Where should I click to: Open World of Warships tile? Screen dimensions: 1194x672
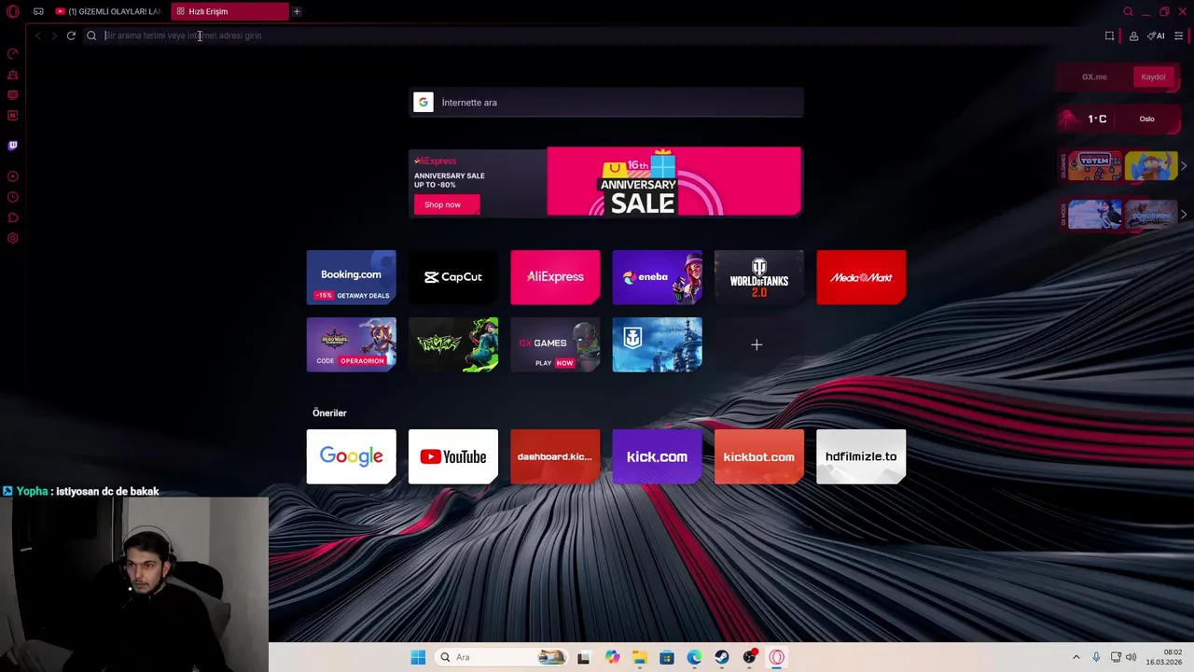657,344
